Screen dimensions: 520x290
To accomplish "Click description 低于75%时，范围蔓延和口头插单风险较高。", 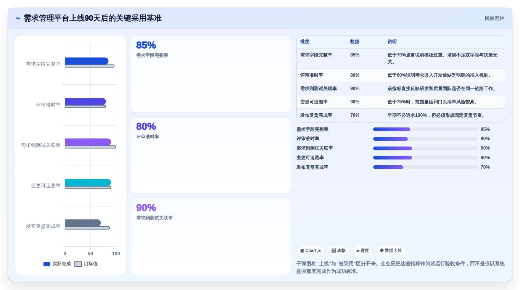I will click(433, 102).
